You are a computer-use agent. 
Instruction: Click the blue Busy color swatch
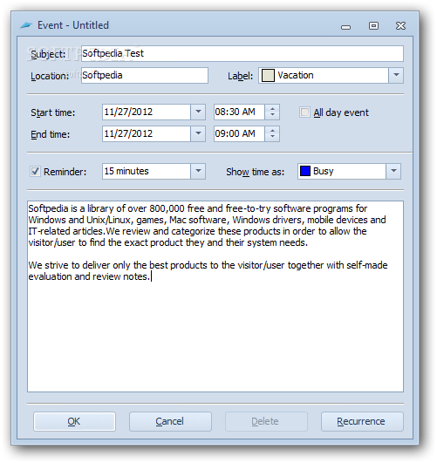[x=304, y=171]
